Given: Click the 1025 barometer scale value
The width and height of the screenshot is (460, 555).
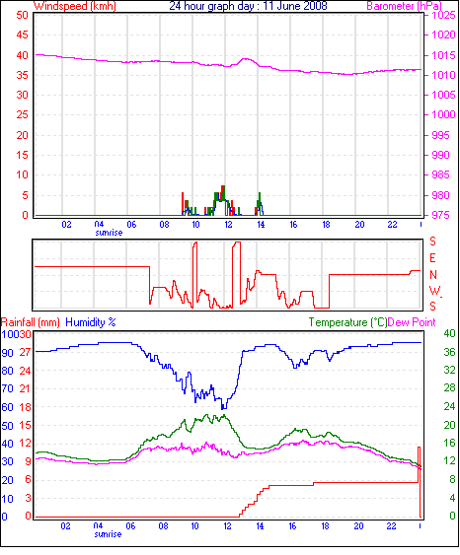Looking at the screenshot, I should [x=443, y=15].
